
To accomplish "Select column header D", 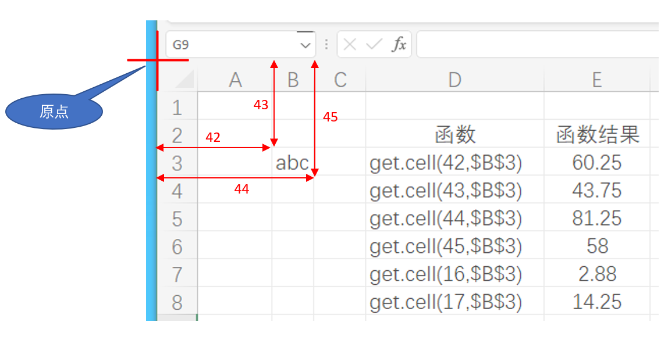I will click(x=454, y=80).
